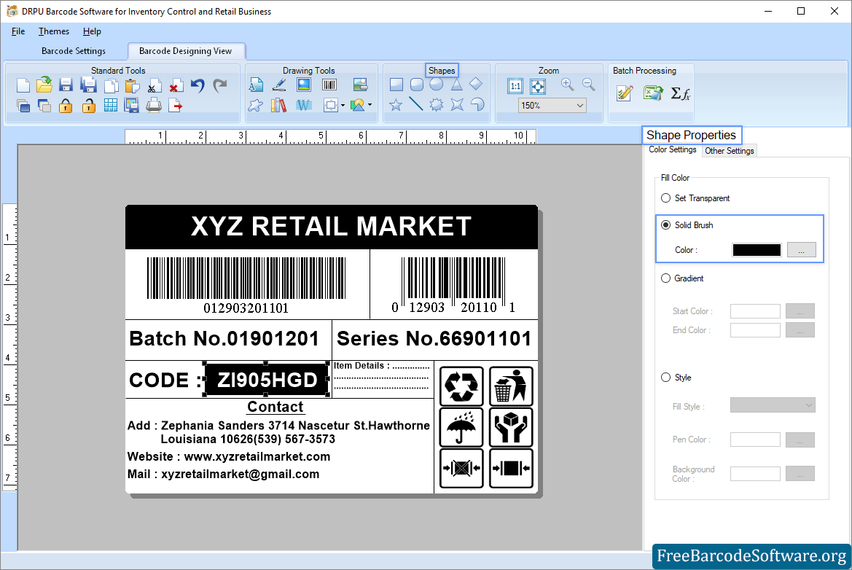Click the fit-to-window zoom icon
The width and height of the screenshot is (852, 570).
pos(537,86)
